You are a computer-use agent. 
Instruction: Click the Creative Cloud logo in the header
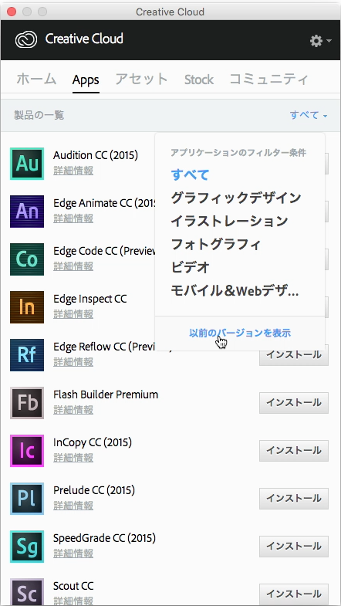pos(26,40)
